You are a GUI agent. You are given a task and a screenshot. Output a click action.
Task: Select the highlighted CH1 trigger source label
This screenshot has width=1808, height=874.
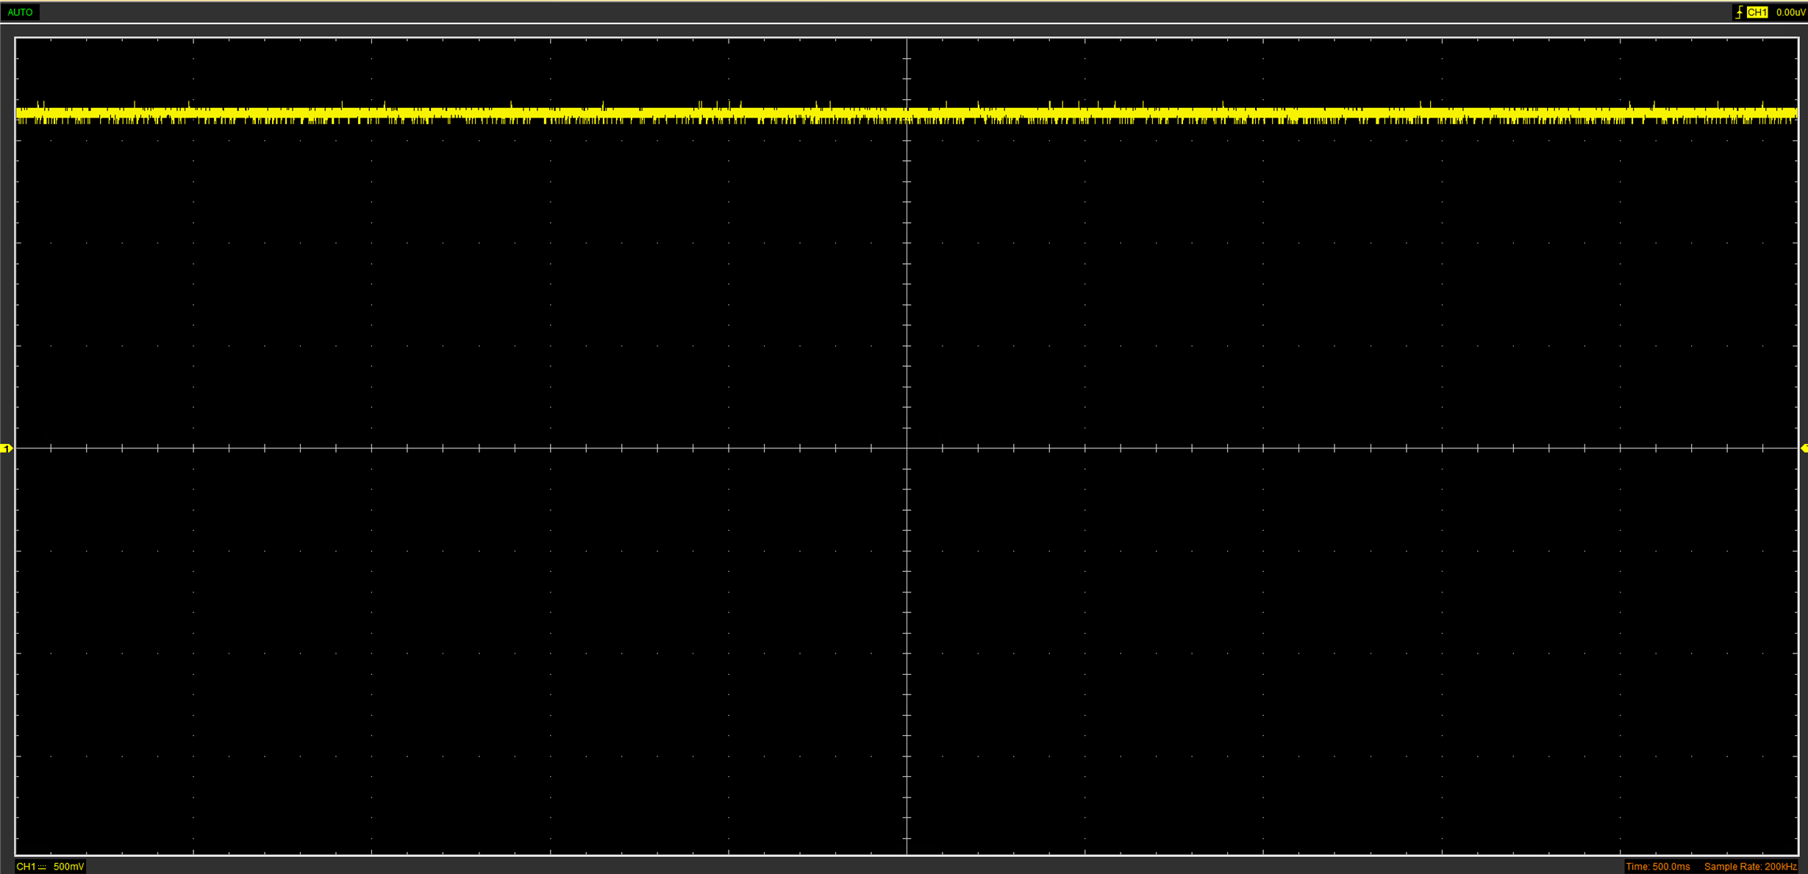tap(1757, 12)
